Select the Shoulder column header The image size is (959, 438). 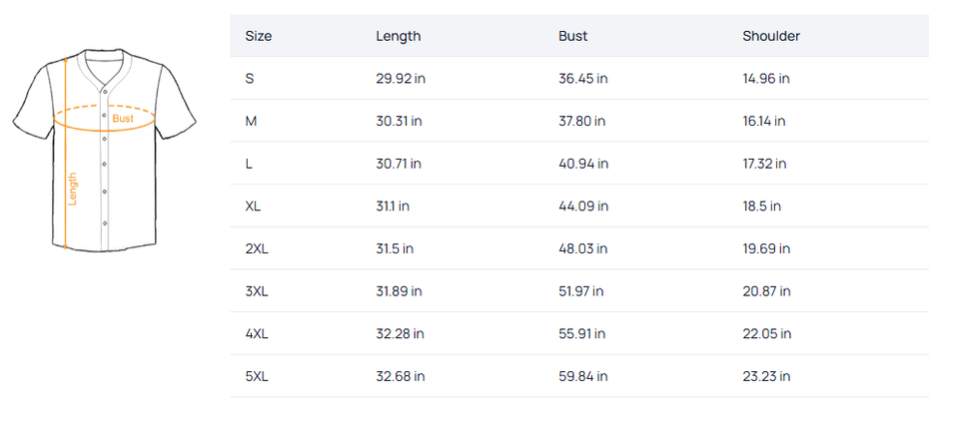[771, 36]
